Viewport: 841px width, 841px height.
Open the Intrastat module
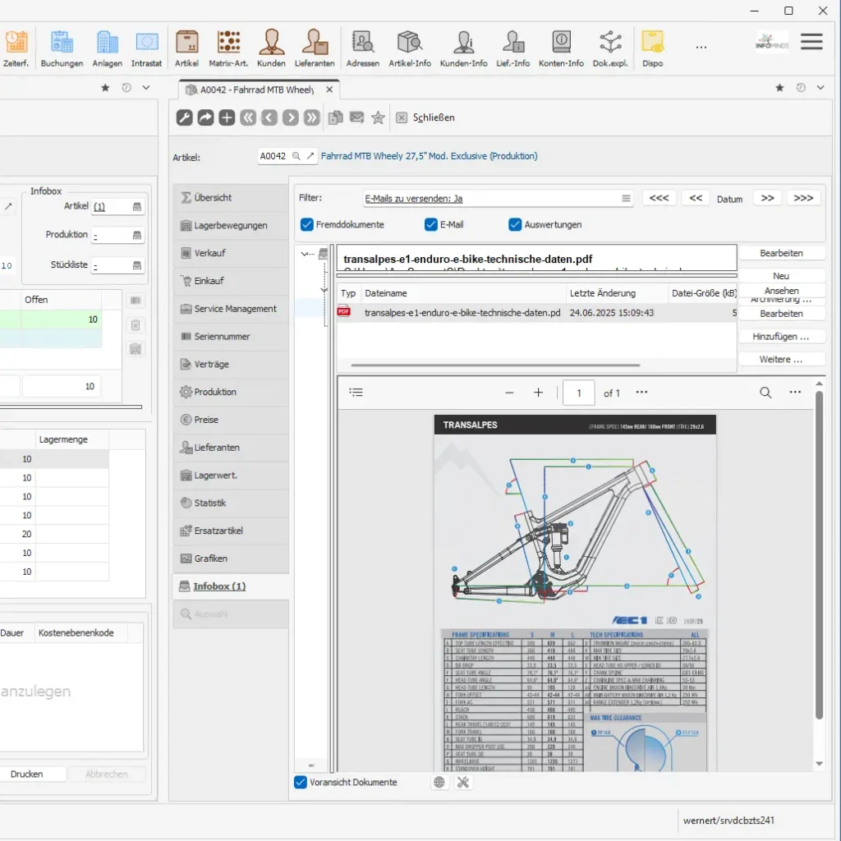(x=146, y=48)
